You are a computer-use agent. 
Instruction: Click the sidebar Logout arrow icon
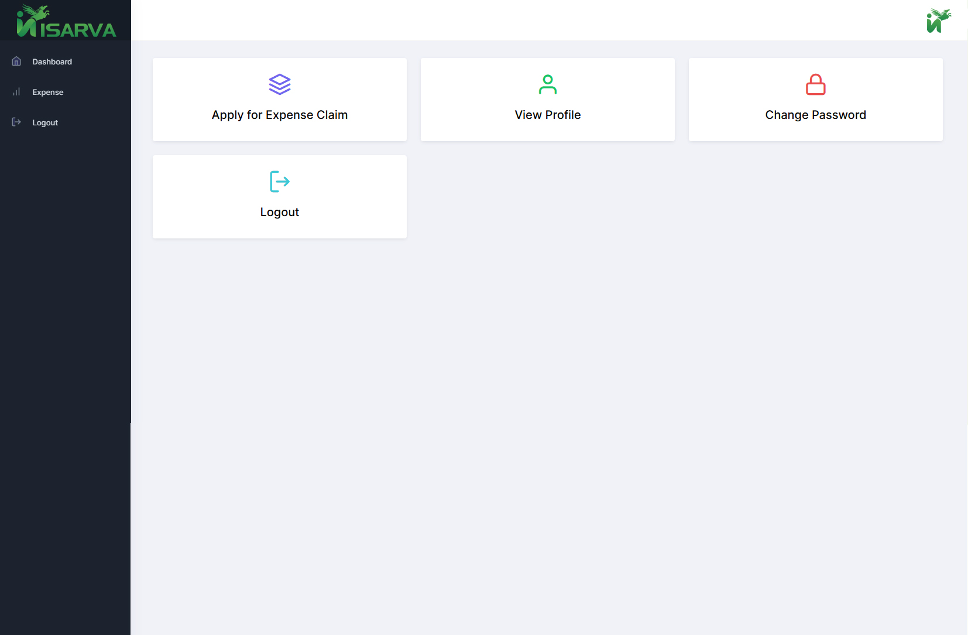click(x=16, y=122)
